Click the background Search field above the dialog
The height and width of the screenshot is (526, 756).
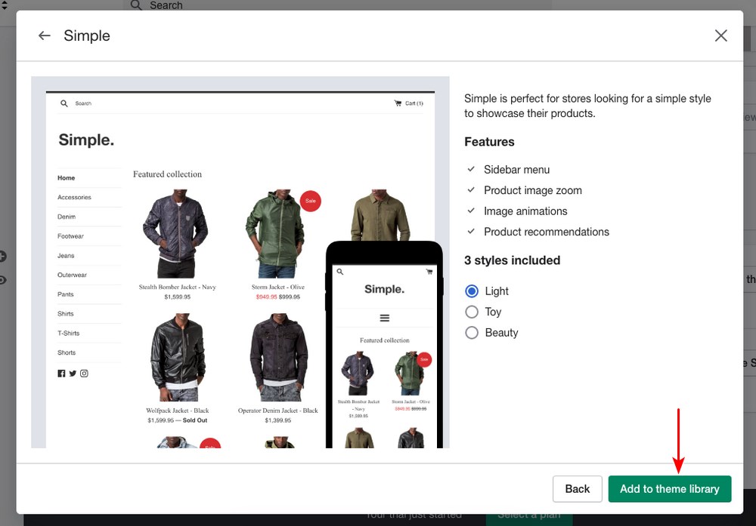click(337, 5)
